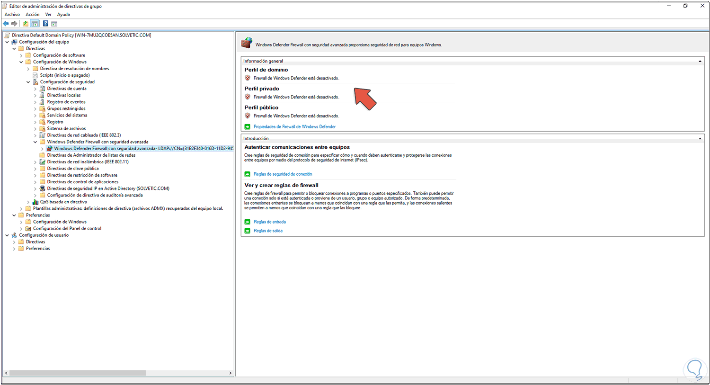Screen dimensions: 710x385
Task: Select Directivas de Administrador de listas de redes
Action: click(x=91, y=155)
